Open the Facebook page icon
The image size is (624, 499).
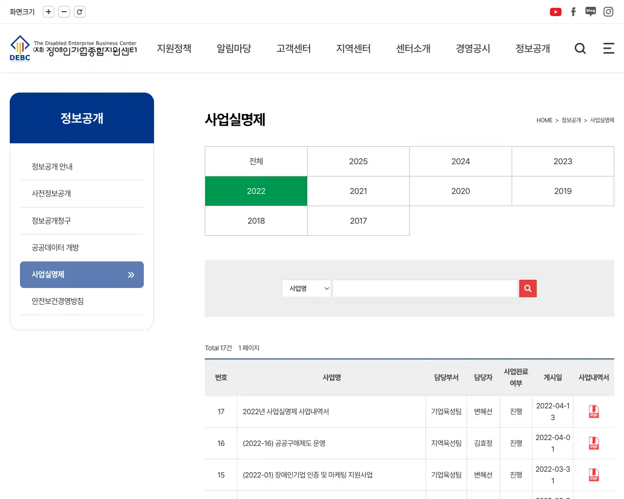point(573,12)
